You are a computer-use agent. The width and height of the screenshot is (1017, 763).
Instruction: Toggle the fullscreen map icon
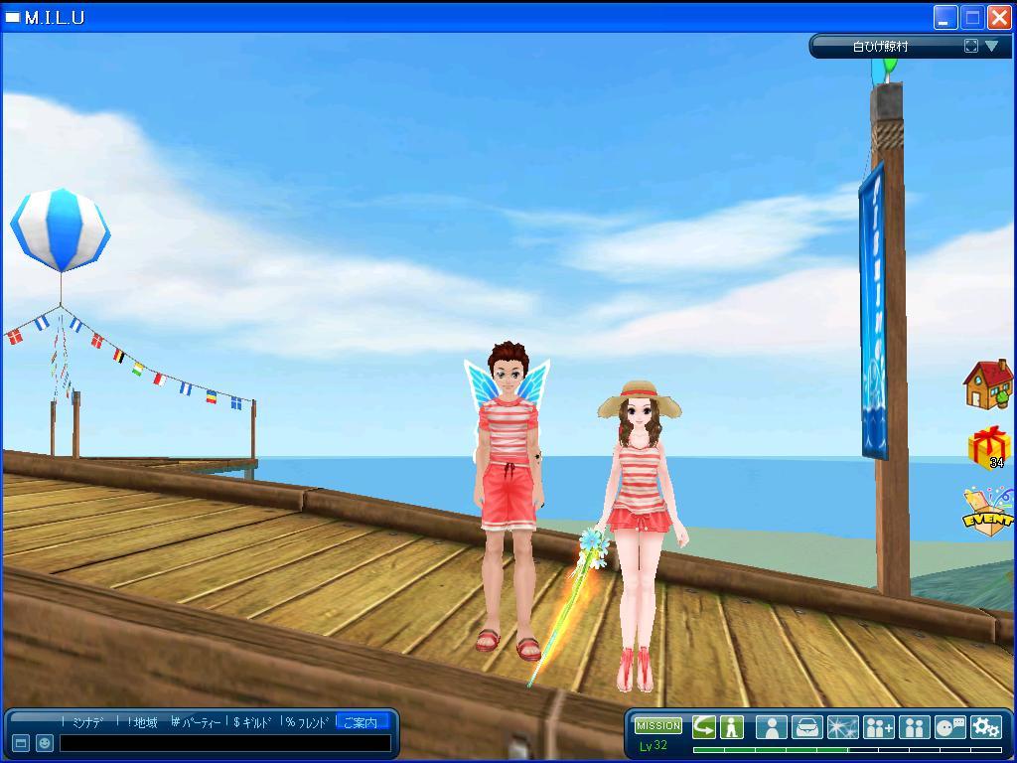[971, 46]
